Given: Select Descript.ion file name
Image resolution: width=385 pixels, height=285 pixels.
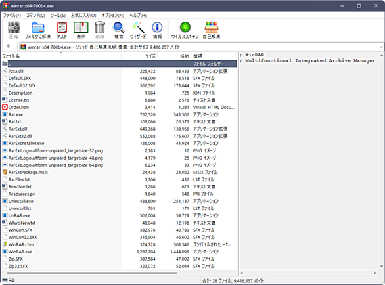Looking at the screenshot, I should pyautogui.click(x=20, y=93).
